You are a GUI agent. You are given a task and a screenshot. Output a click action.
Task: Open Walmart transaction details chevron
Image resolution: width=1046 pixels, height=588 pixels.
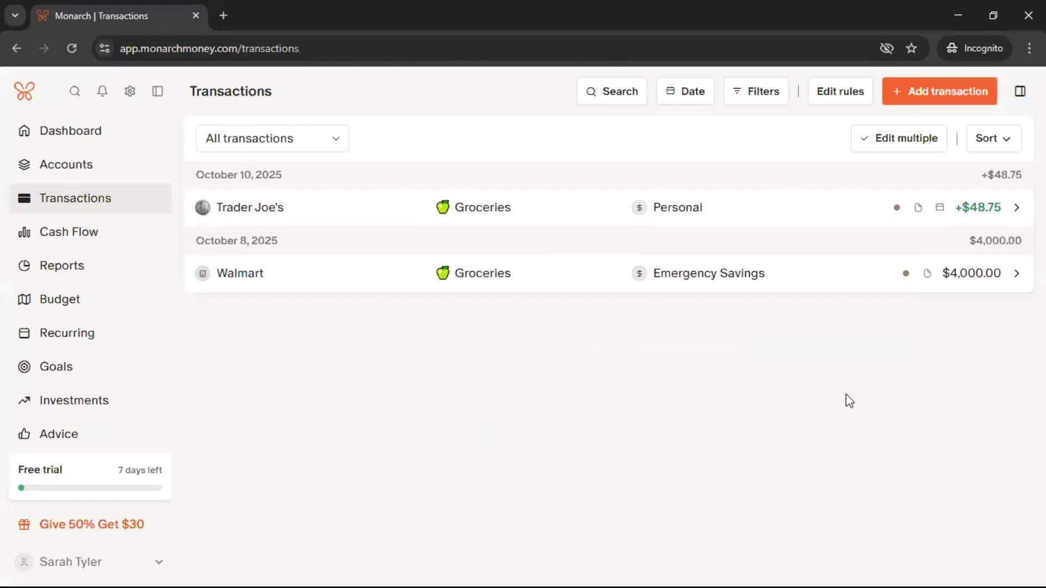[1017, 273]
